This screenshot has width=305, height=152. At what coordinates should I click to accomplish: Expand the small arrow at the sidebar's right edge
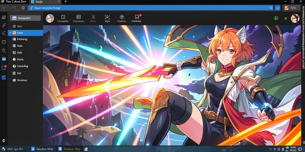[41, 52]
